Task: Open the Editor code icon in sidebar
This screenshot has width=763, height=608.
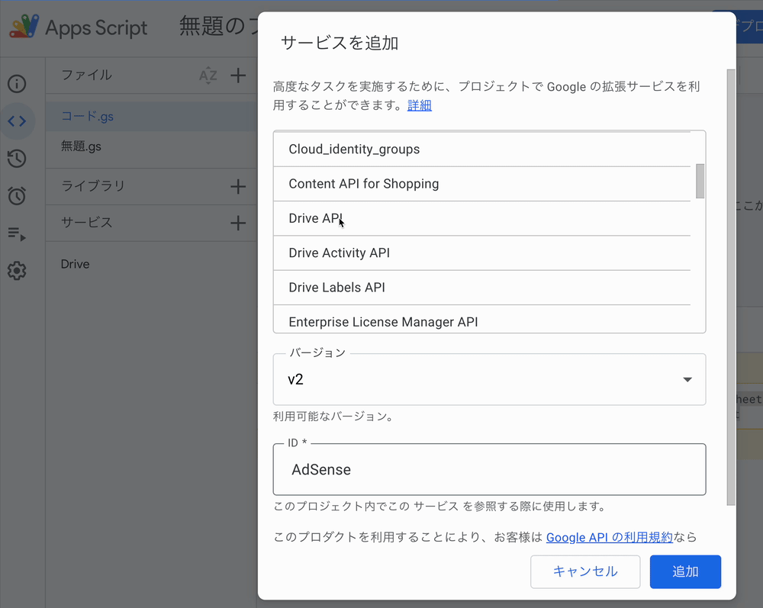Action: 17,121
